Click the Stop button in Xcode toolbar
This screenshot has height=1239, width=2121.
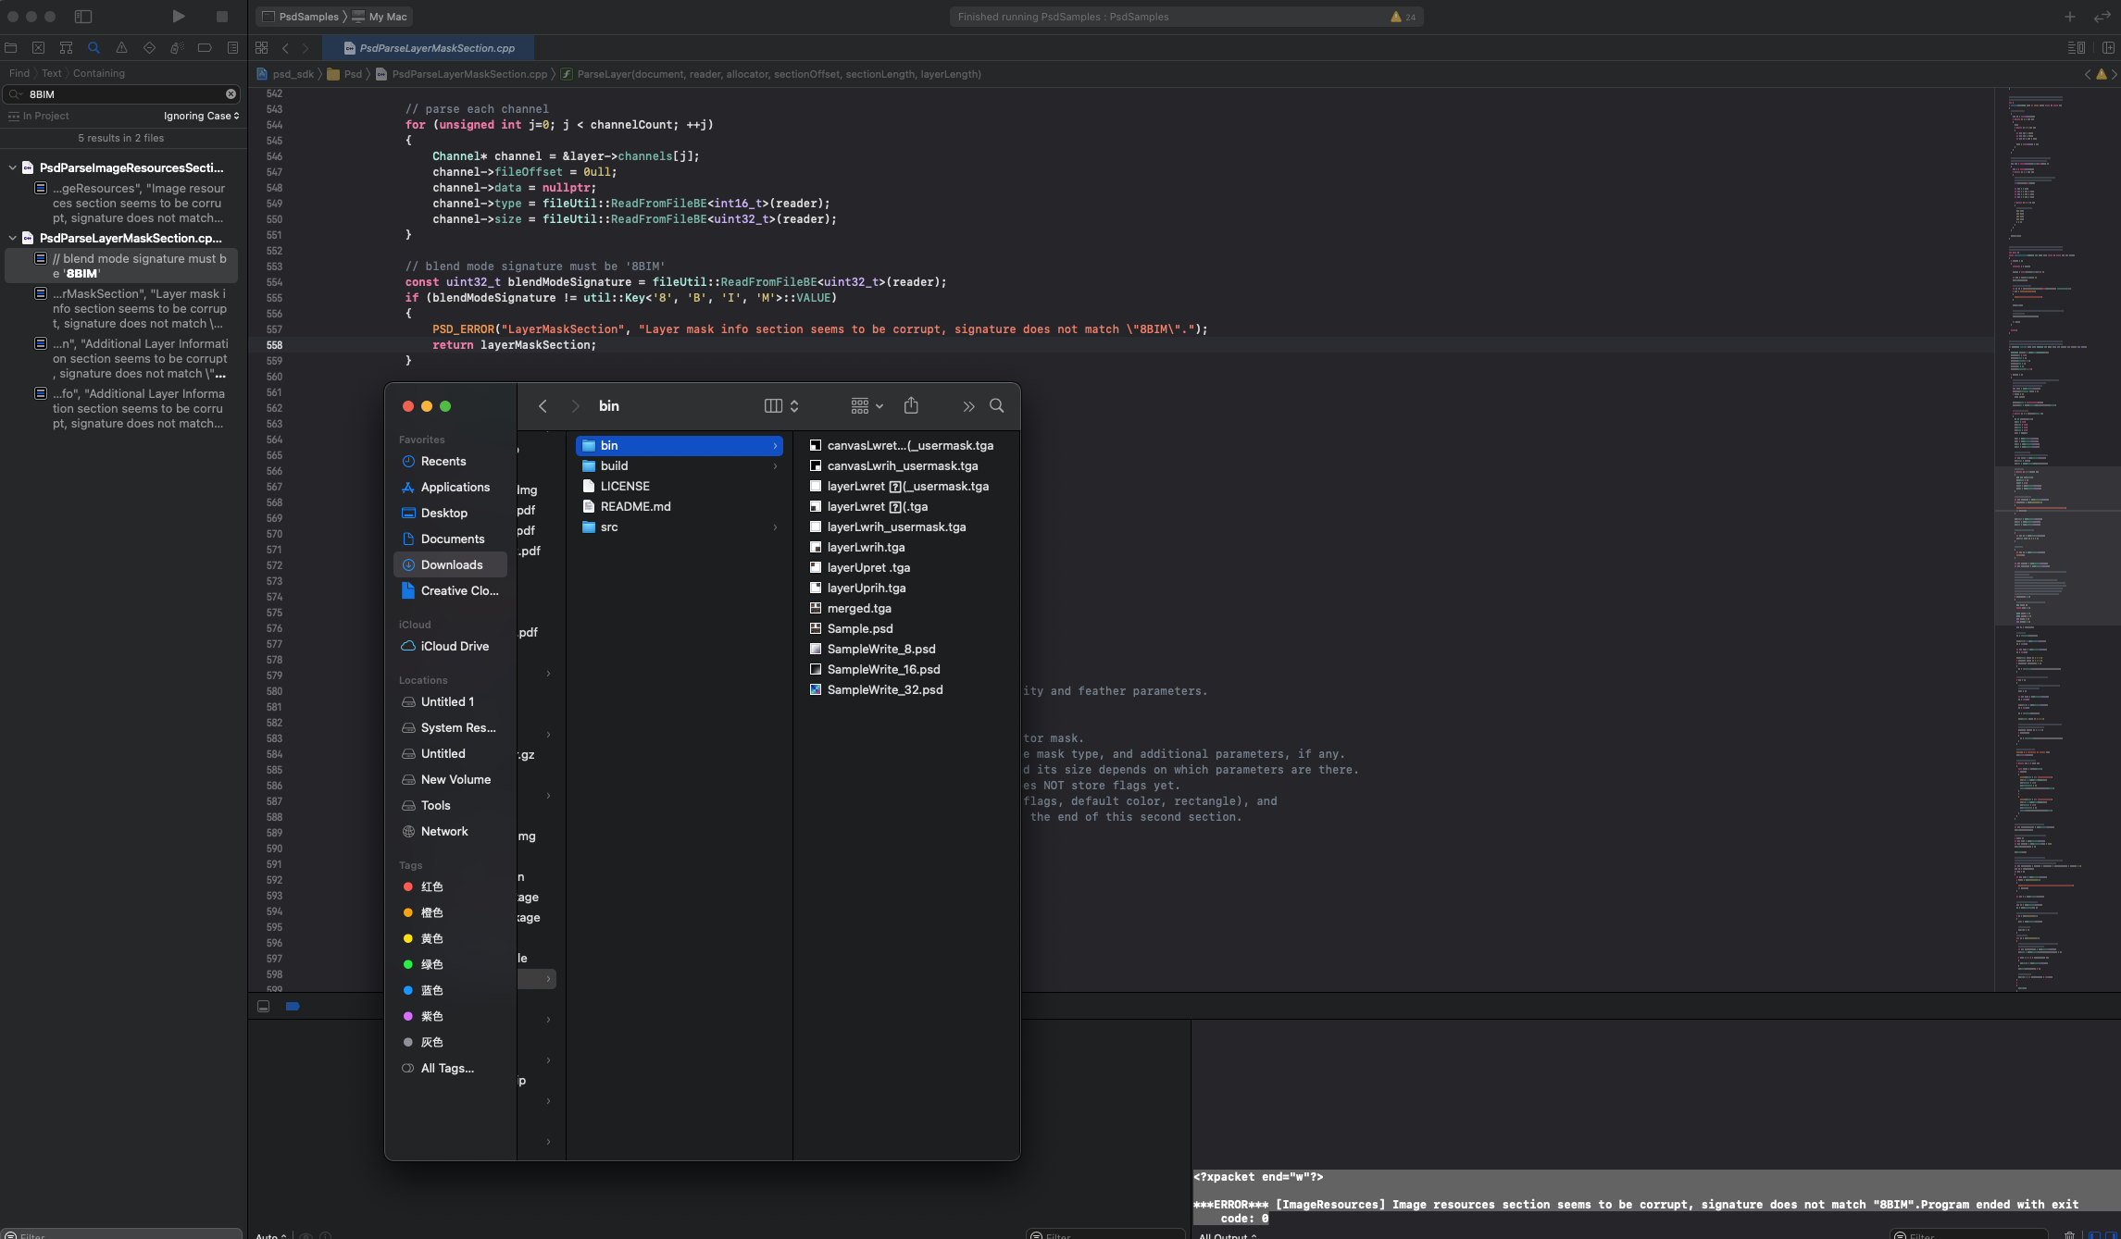tap(222, 17)
